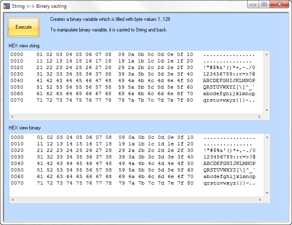Click the 'HEX view string' label
The image size is (292, 225).
24,46
